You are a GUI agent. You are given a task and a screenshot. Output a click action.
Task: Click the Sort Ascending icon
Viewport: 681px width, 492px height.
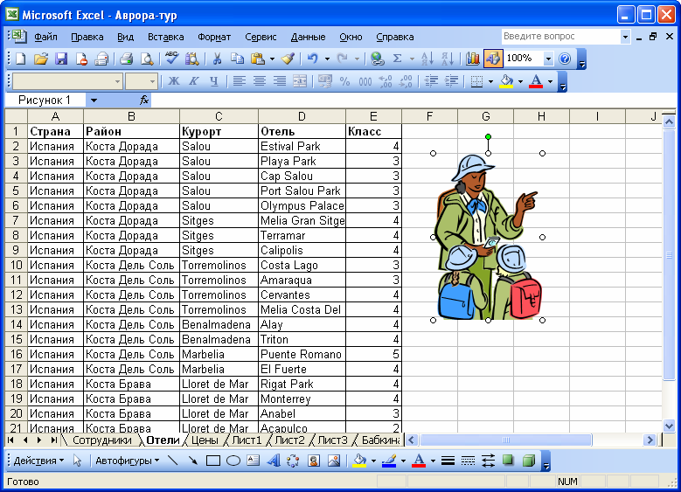[x=427, y=59]
